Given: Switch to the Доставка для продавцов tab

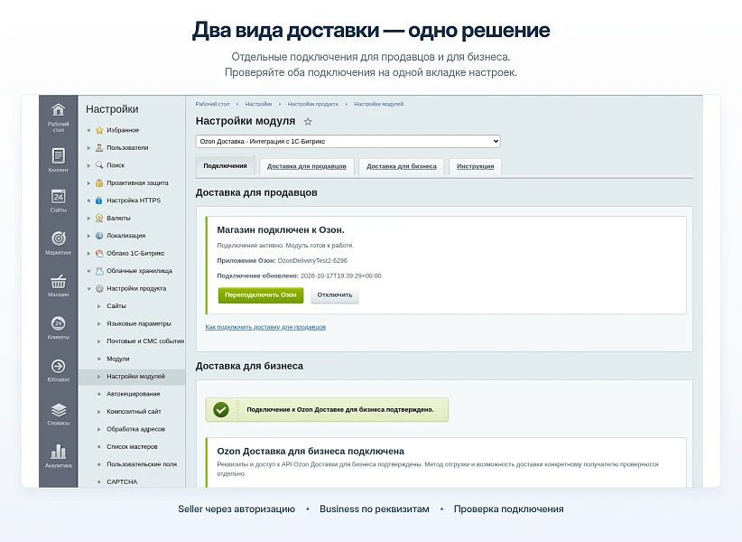Looking at the screenshot, I should pos(307,166).
